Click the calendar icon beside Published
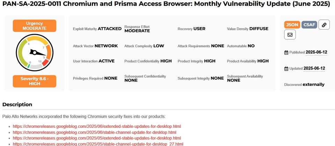335x146 pixels. pos(286,52)
